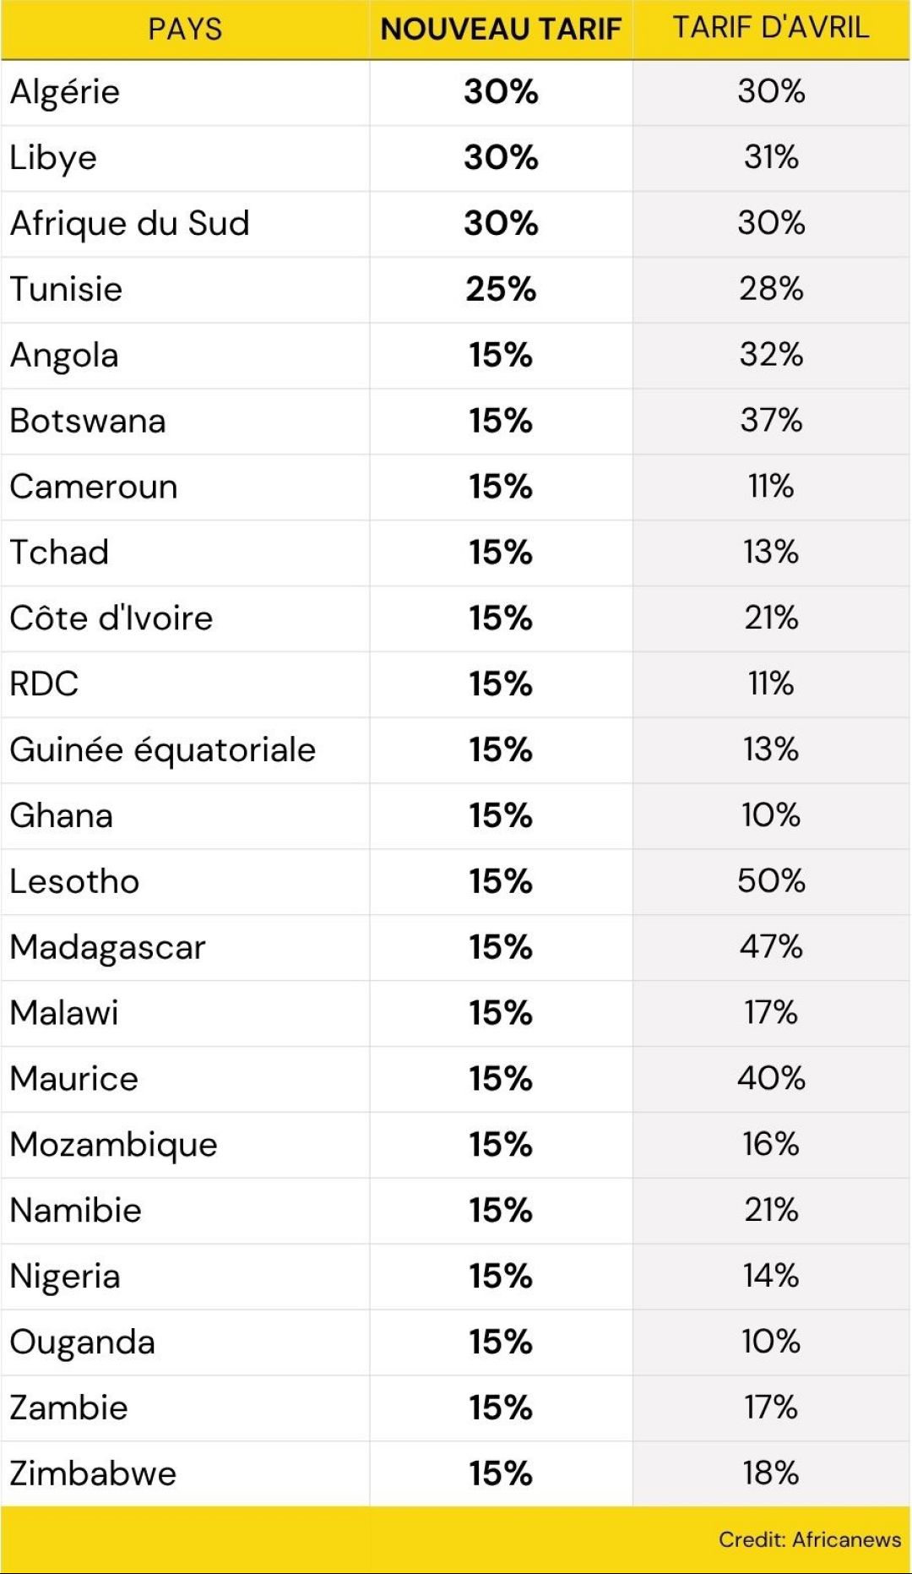Image resolution: width=912 pixels, height=1574 pixels.
Task: Select the PAYS column header
Action: tap(185, 30)
